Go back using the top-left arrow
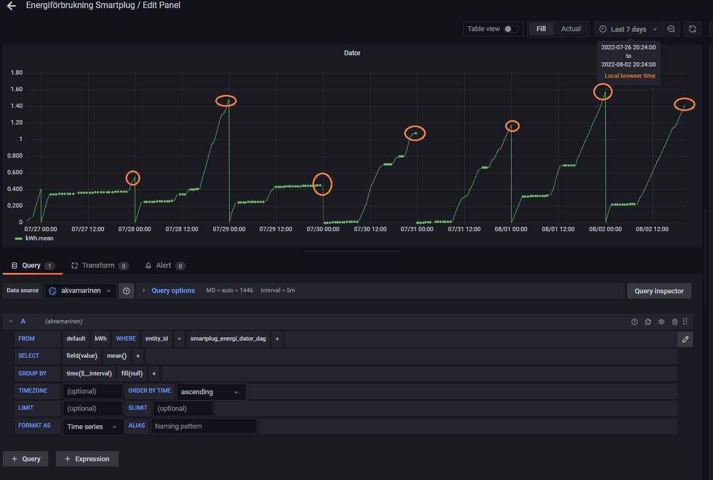Screen dimensions: 713x480 11,6
